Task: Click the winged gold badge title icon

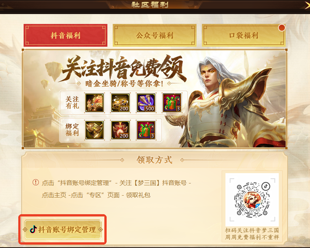Action: tap(94, 130)
